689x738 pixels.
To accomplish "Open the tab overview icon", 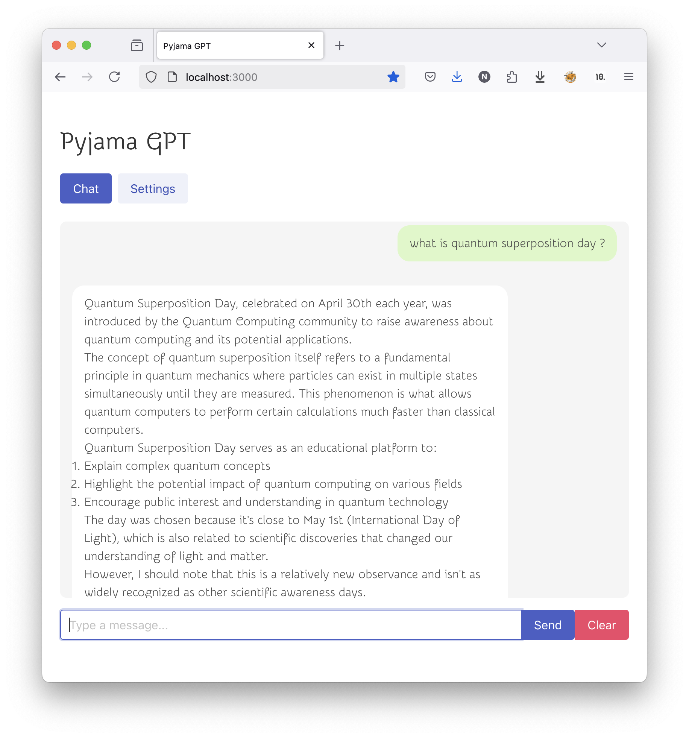I will coord(137,46).
